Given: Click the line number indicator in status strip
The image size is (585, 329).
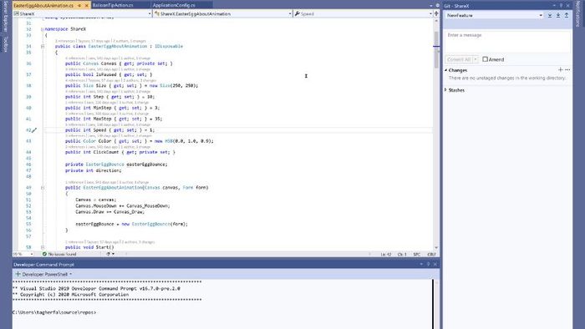Looking at the screenshot, I should point(386,254).
